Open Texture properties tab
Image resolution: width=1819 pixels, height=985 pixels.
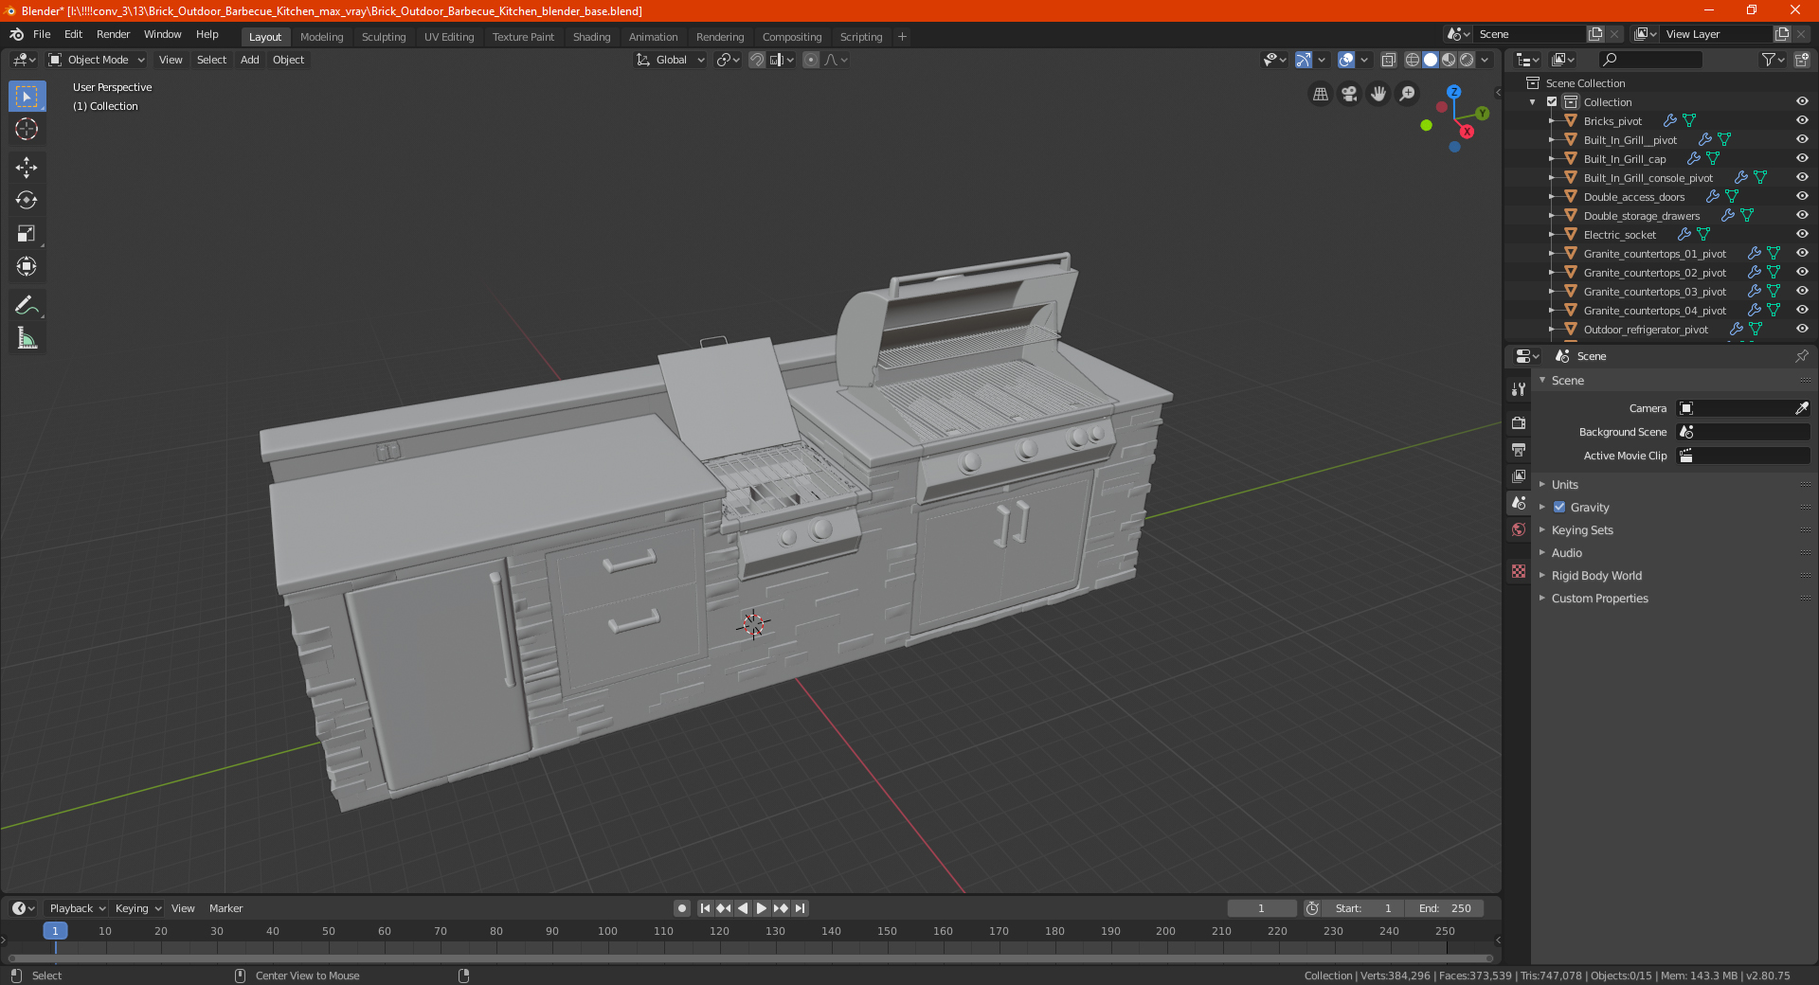coord(1519,571)
